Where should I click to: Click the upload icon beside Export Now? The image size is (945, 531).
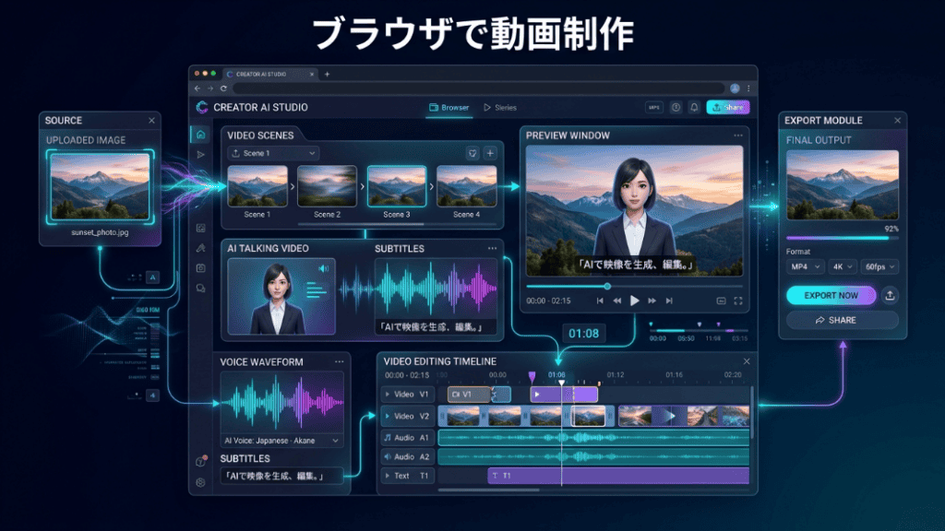[x=889, y=296]
